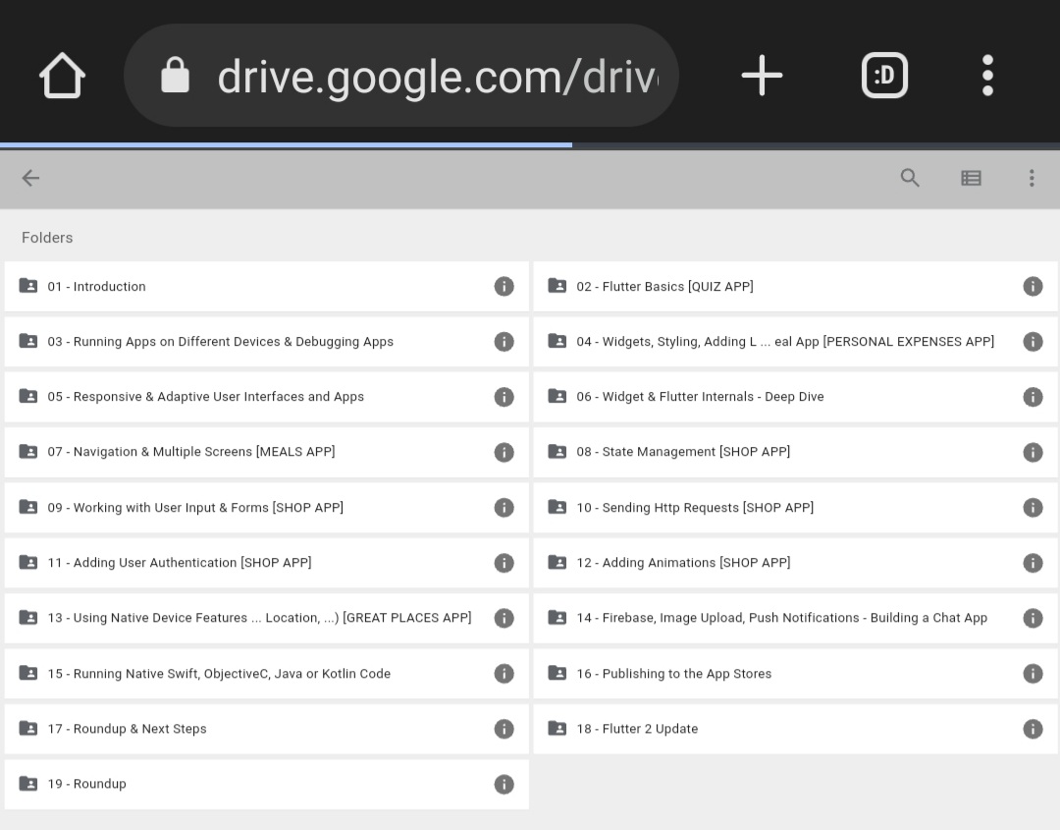Open Drive more options menu
The image size is (1060, 830).
(1032, 178)
